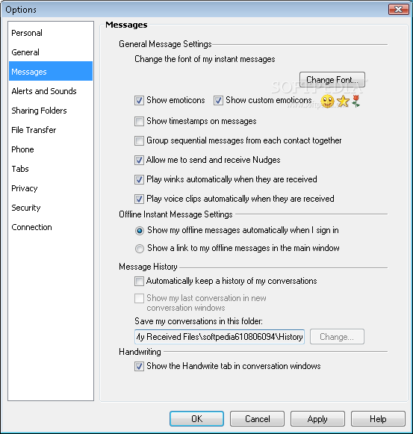This screenshot has height=434, width=413.
Task: Switch to Connection settings
Action: click(x=51, y=227)
